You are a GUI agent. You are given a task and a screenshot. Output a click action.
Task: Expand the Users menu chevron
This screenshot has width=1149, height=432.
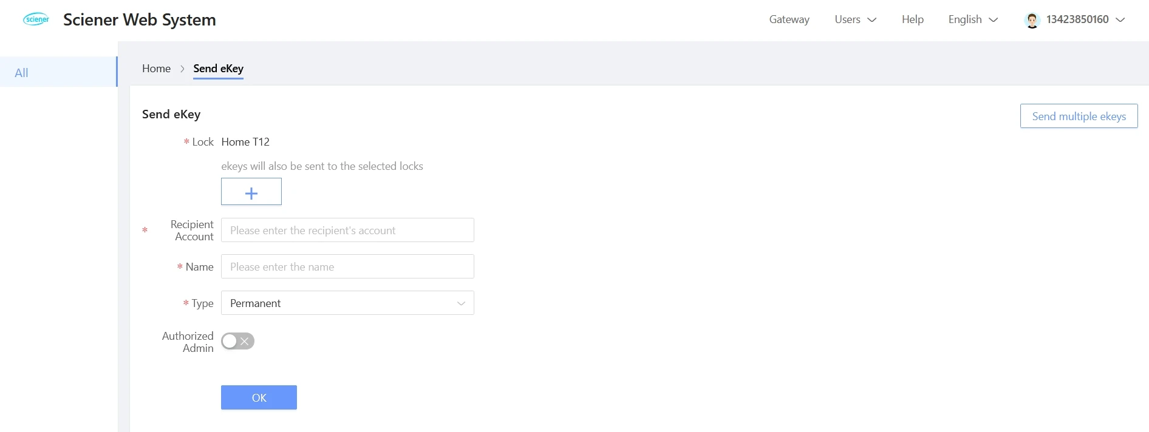pyautogui.click(x=872, y=20)
